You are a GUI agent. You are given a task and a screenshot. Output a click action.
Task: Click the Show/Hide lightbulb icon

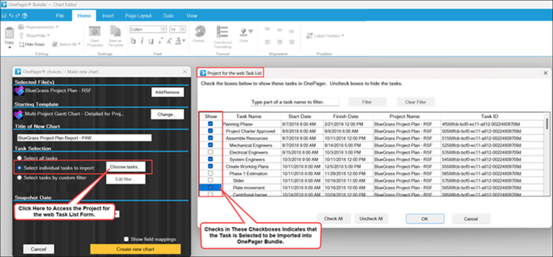(21, 36)
